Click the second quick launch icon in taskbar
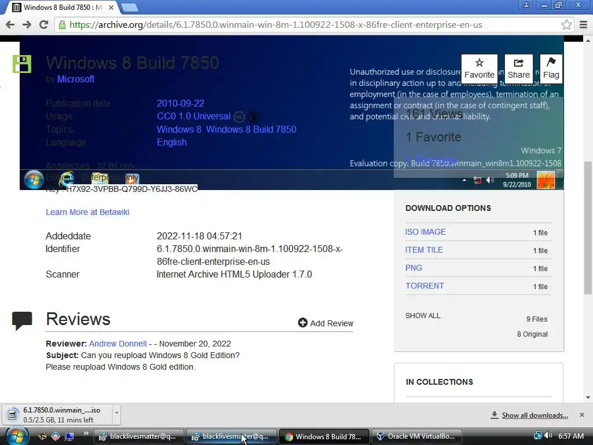The width and height of the screenshot is (593, 445). 56,436
